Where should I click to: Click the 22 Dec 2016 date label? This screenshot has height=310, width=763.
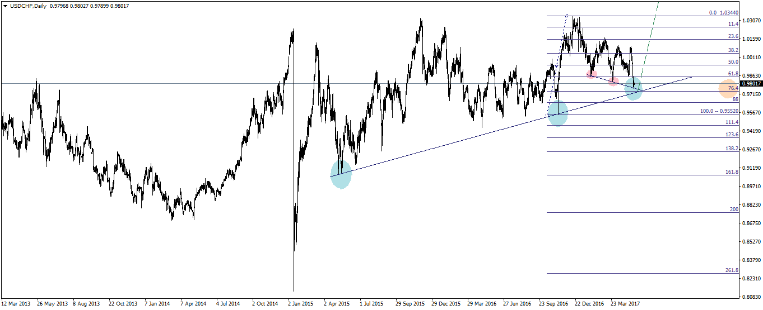click(x=590, y=304)
